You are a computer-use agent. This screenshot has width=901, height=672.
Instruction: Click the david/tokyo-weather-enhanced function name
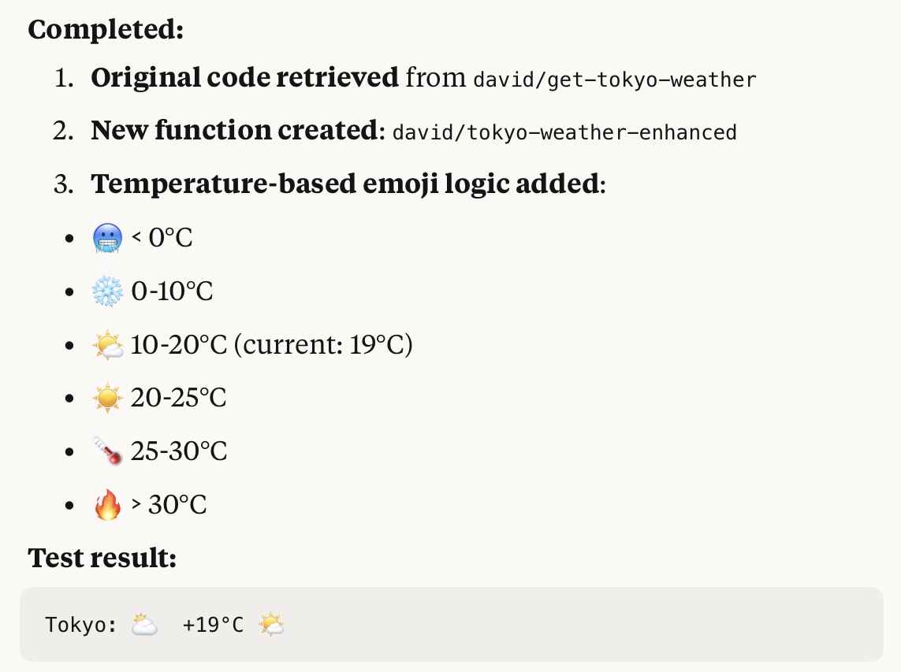tap(564, 132)
